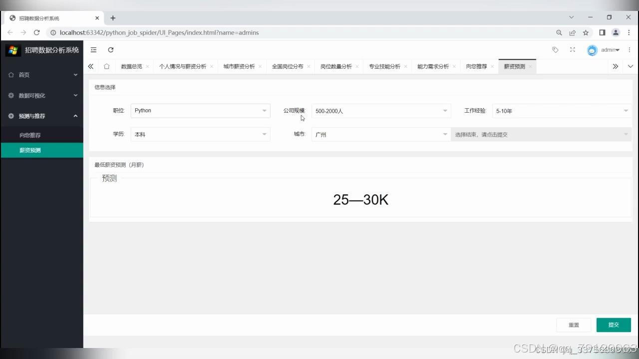Refresh the page content with the reload icon next to sidebar toggle
The width and height of the screenshot is (639, 359).
point(111,50)
